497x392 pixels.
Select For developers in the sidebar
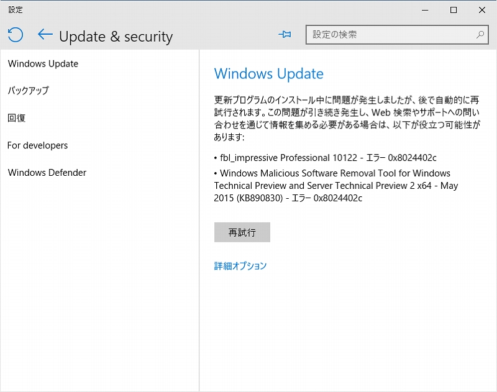tap(37, 145)
